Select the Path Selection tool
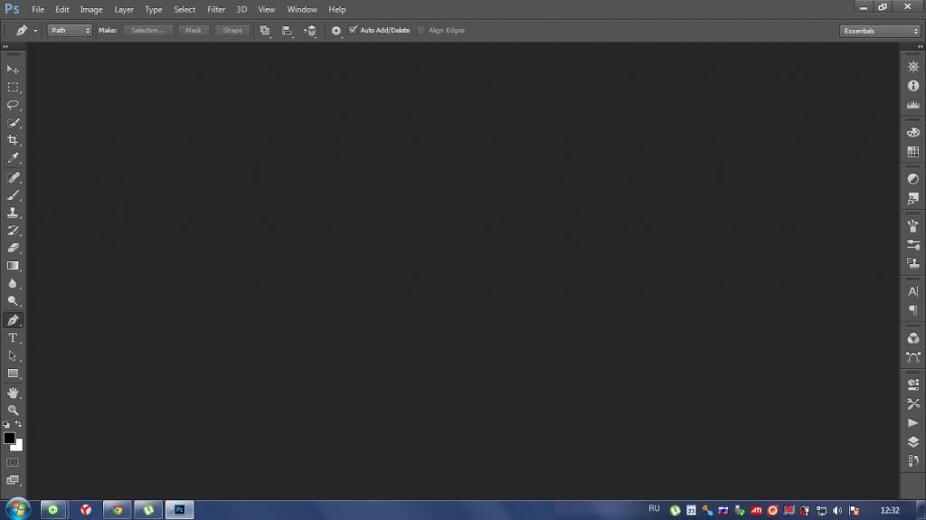Viewport: 926px width, 520px height. (13, 355)
